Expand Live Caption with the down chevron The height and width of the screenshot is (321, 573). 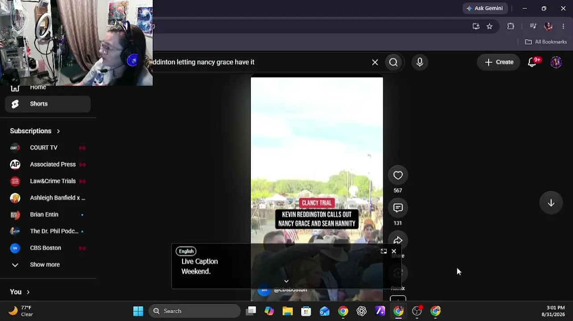click(x=286, y=281)
